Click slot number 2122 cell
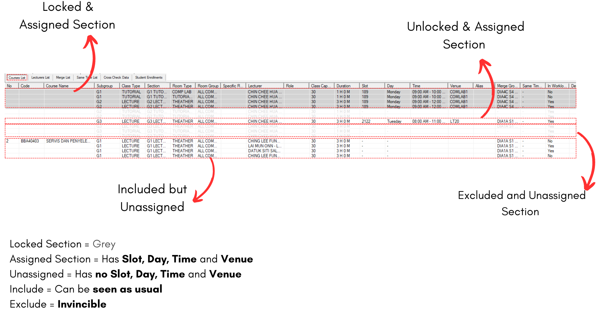The width and height of the screenshot is (597, 313). point(366,122)
